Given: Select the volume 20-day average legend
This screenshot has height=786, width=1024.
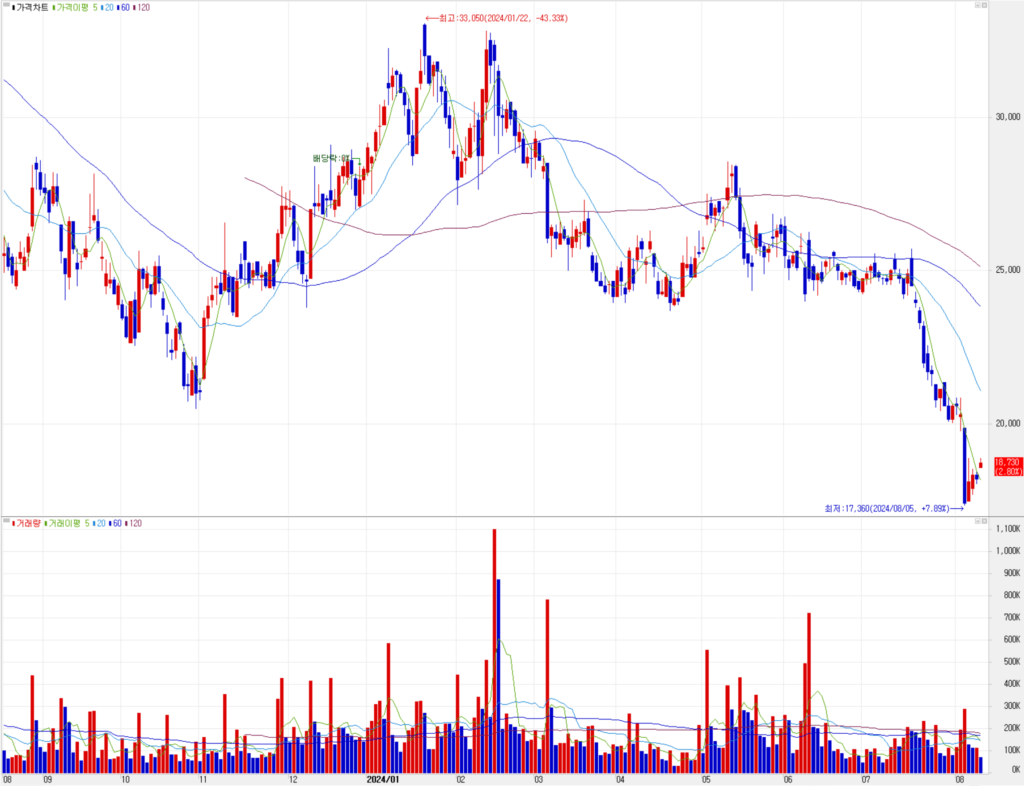Looking at the screenshot, I should 101,523.
